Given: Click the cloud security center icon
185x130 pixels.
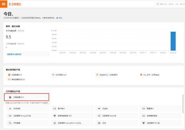Looking at the screenshot, I should click(x=97, y=75).
